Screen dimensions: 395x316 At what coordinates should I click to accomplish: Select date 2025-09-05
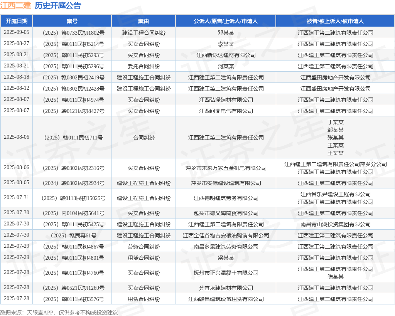coord(17,32)
